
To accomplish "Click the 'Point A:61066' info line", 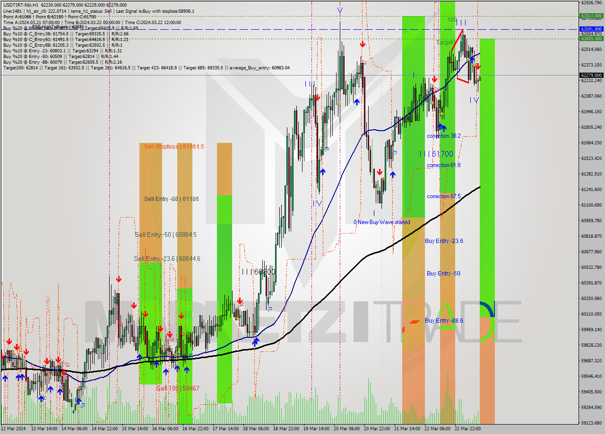I will (x=50, y=17).
